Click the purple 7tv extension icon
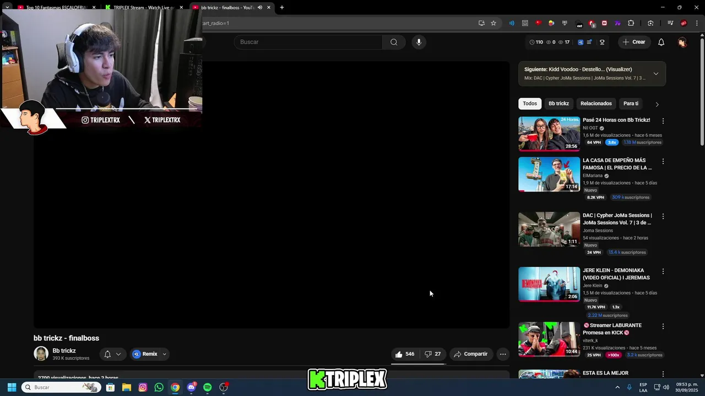 617,23
